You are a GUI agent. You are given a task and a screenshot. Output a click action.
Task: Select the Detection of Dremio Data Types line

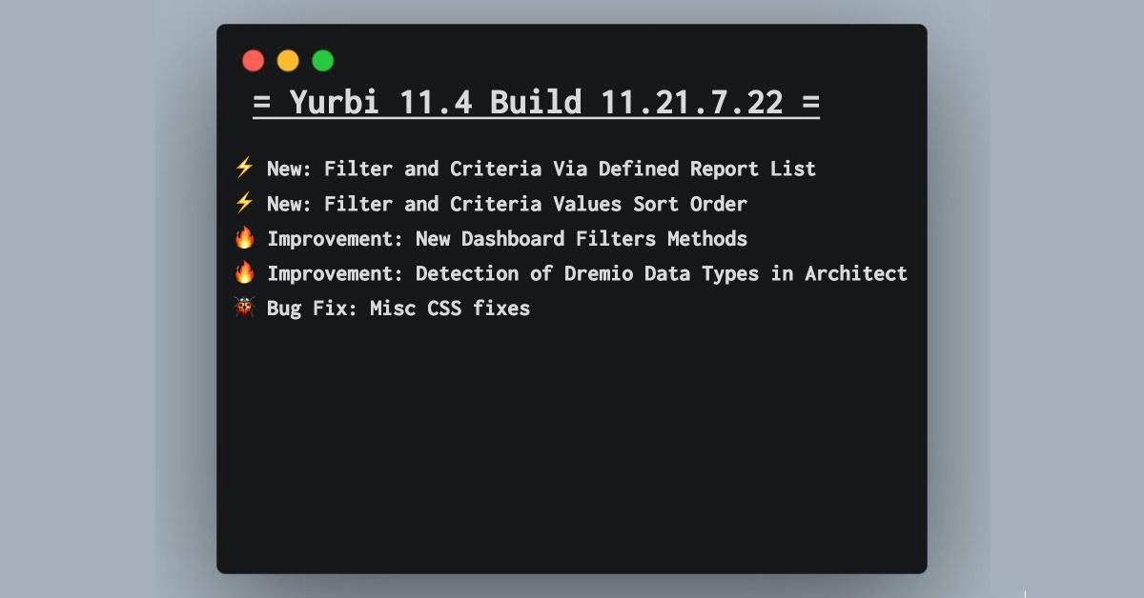click(x=587, y=273)
